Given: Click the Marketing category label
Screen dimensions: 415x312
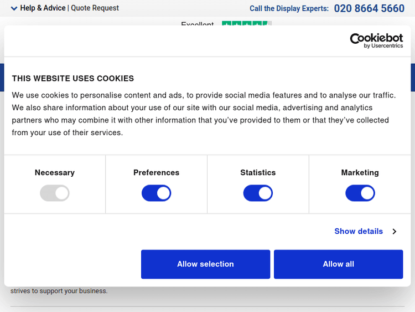Looking at the screenshot, I should [360, 173].
